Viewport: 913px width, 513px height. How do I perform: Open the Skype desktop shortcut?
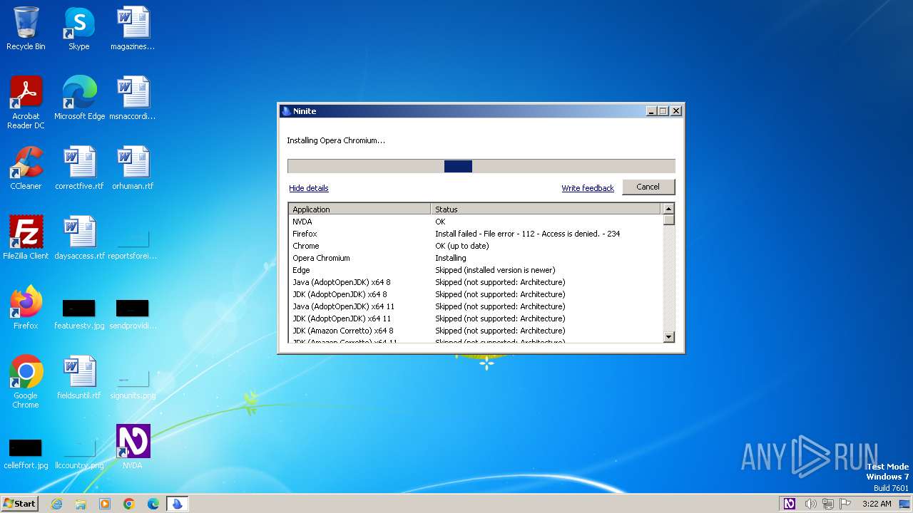tap(79, 28)
